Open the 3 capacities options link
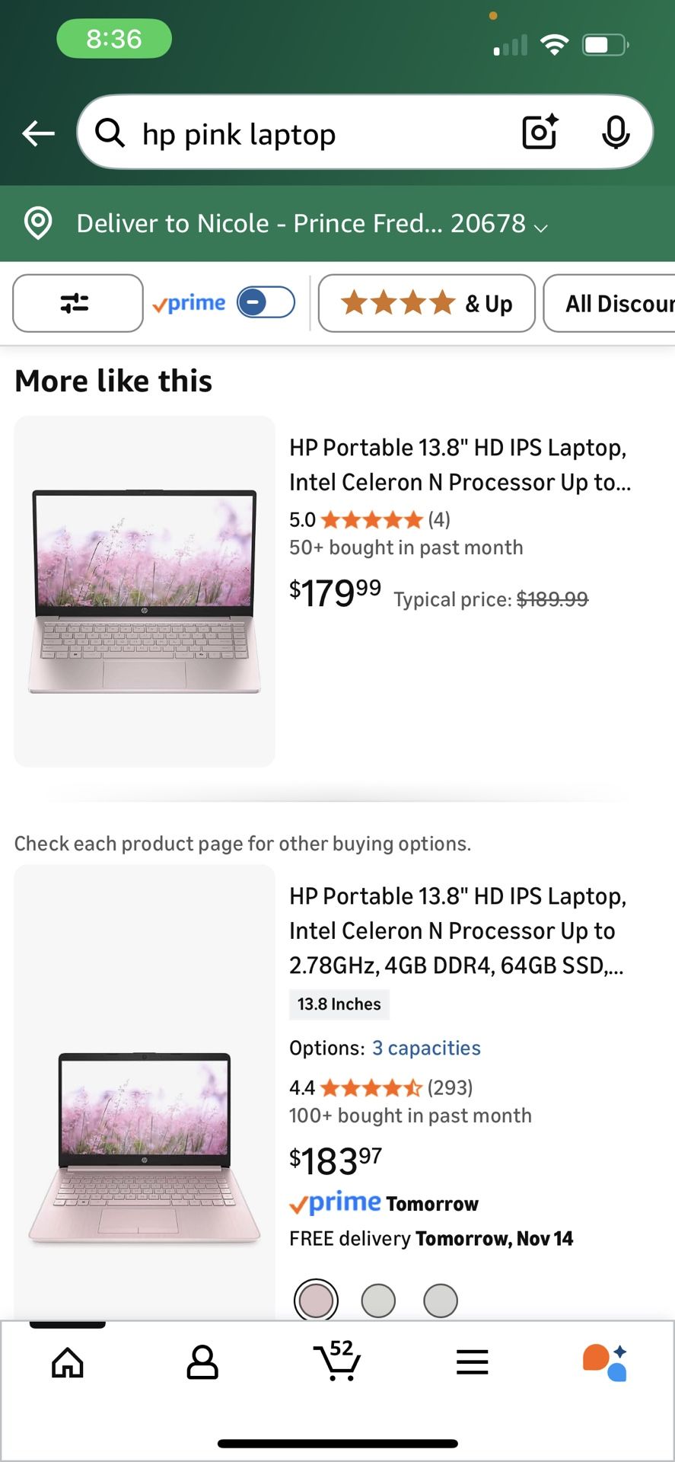Viewport: 675px width, 1462px height. coord(426,1048)
